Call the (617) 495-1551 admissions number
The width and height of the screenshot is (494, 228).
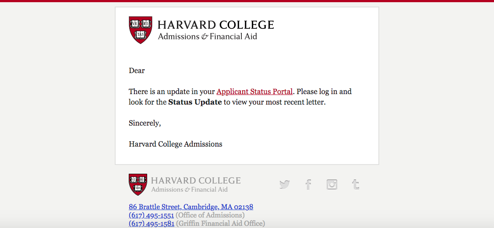point(151,215)
